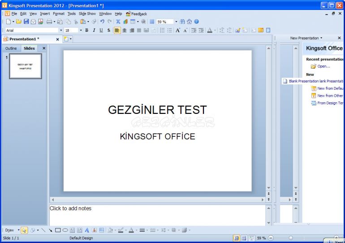
Task: Open the Slide Show menu
Action: 87,13
